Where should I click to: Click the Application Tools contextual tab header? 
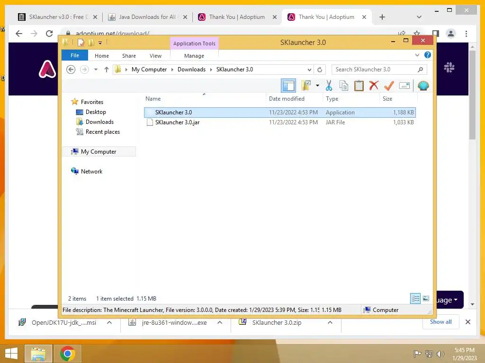click(194, 43)
